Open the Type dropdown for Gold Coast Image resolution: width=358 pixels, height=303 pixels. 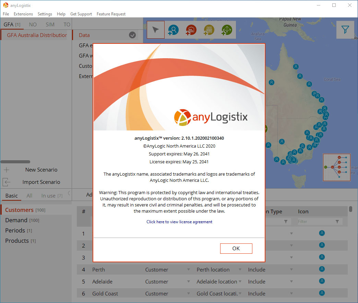[x=188, y=293]
